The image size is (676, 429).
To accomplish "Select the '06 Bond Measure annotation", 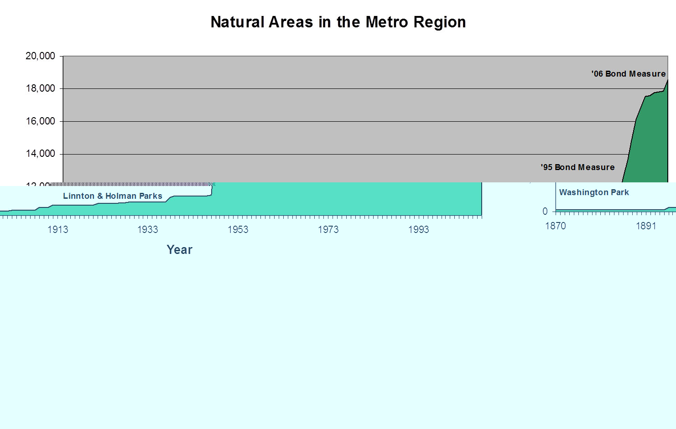I will click(x=628, y=74).
